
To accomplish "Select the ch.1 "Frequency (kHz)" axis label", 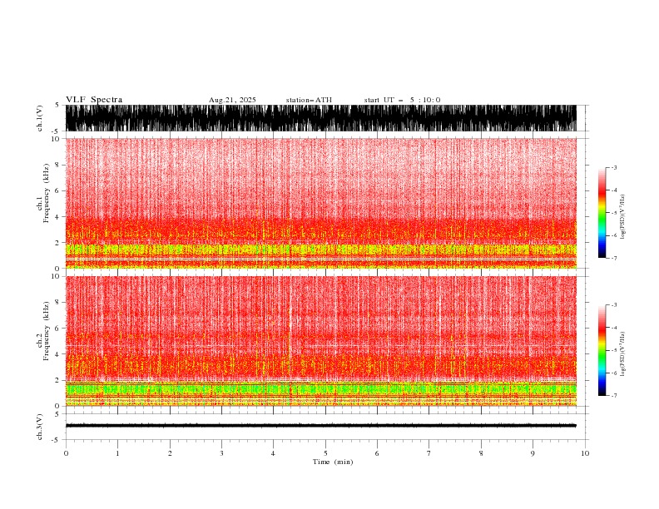I will [x=46, y=193].
